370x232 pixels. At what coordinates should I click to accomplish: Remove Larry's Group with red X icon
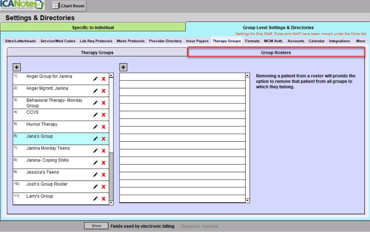coord(103,199)
